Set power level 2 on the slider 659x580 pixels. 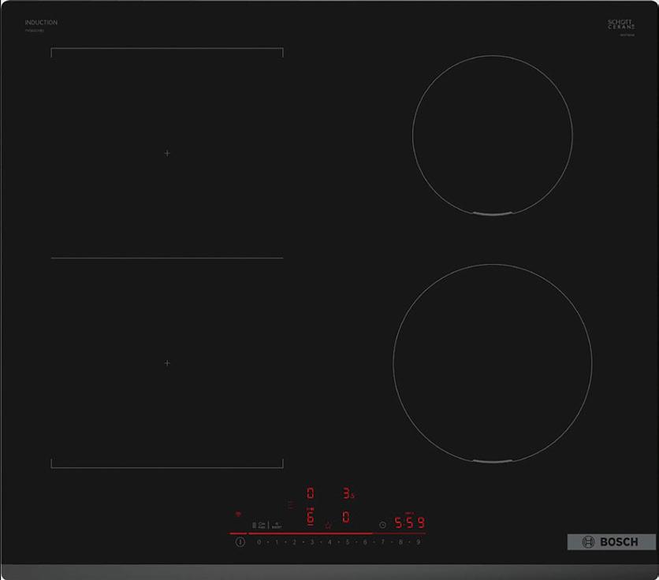click(x=294, y=542)
